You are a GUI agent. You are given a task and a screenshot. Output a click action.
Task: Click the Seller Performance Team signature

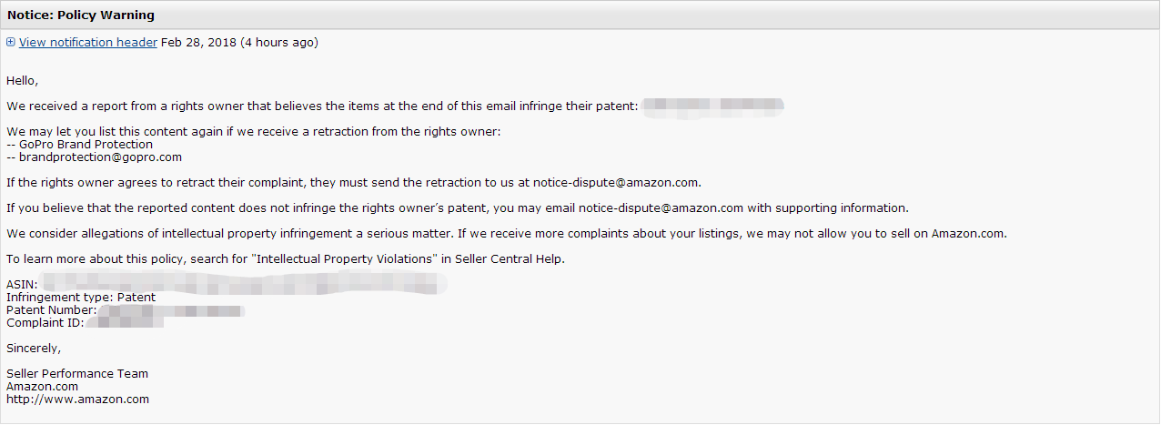click(x=77, y=373)
